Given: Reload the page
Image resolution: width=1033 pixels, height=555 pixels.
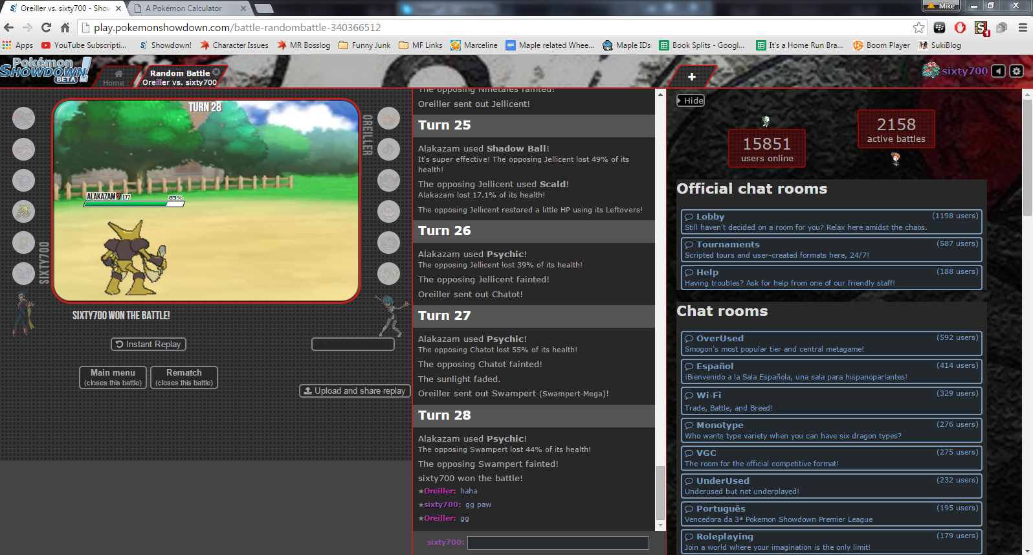Looking at the screenshot, I should click(46, 27).
